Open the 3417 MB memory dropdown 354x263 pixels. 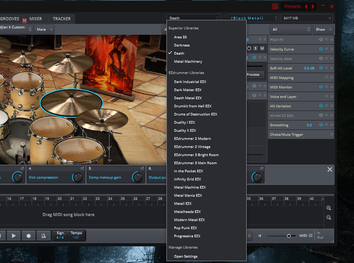(307, 18)
